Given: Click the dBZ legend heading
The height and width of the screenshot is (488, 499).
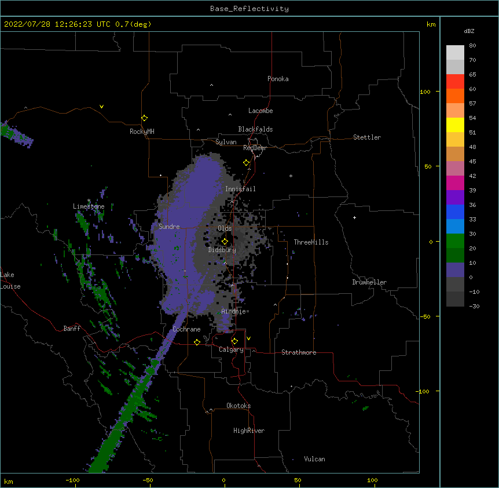Looking at the screenshot, I should (x=469, y=31).
